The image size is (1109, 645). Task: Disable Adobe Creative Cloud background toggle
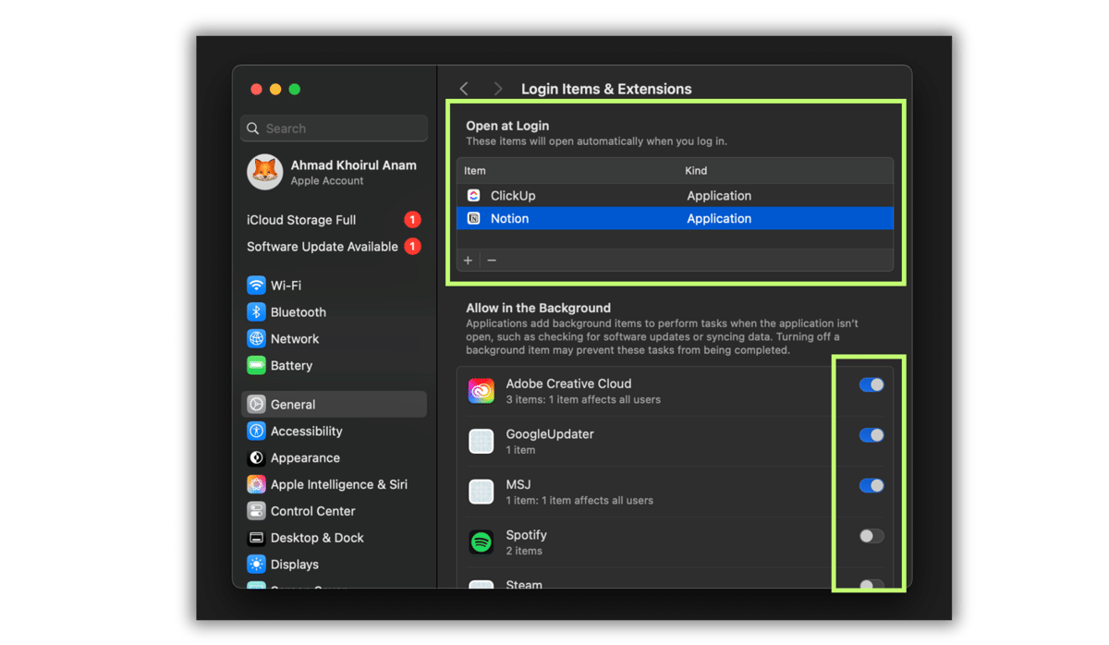(871, 384)
